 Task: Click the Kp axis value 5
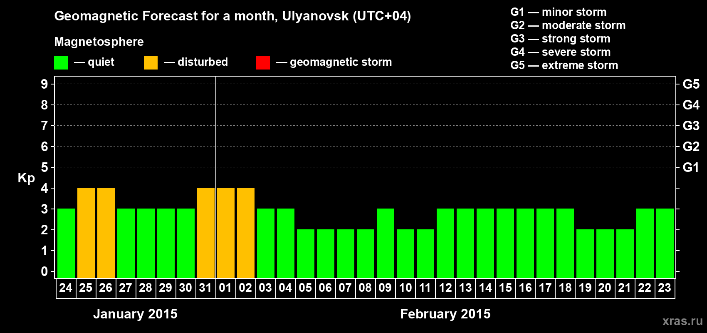click(x=44, y=167)
